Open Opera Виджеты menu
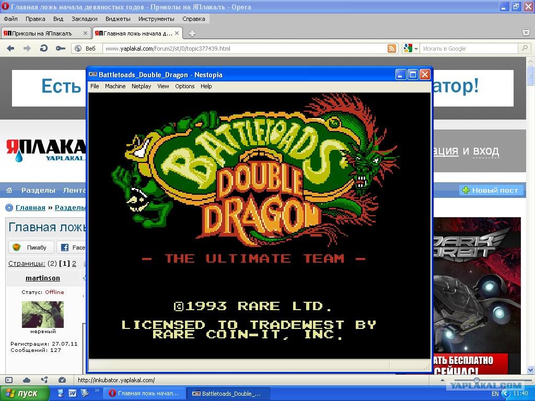Screen dimensions: 535x401 (118, 19)
